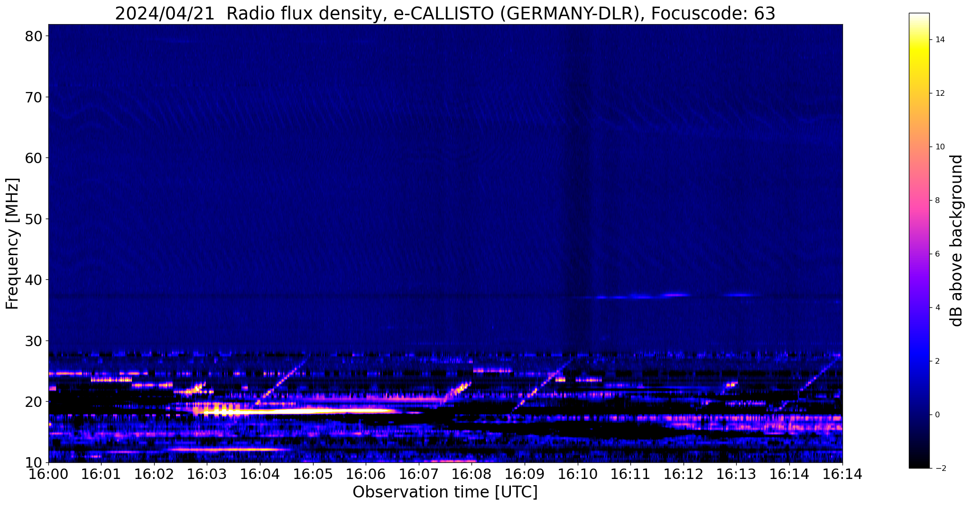Click the 30 MHz frequency tick label
Viewport: 971px width, 506px height.
[34, 341]
